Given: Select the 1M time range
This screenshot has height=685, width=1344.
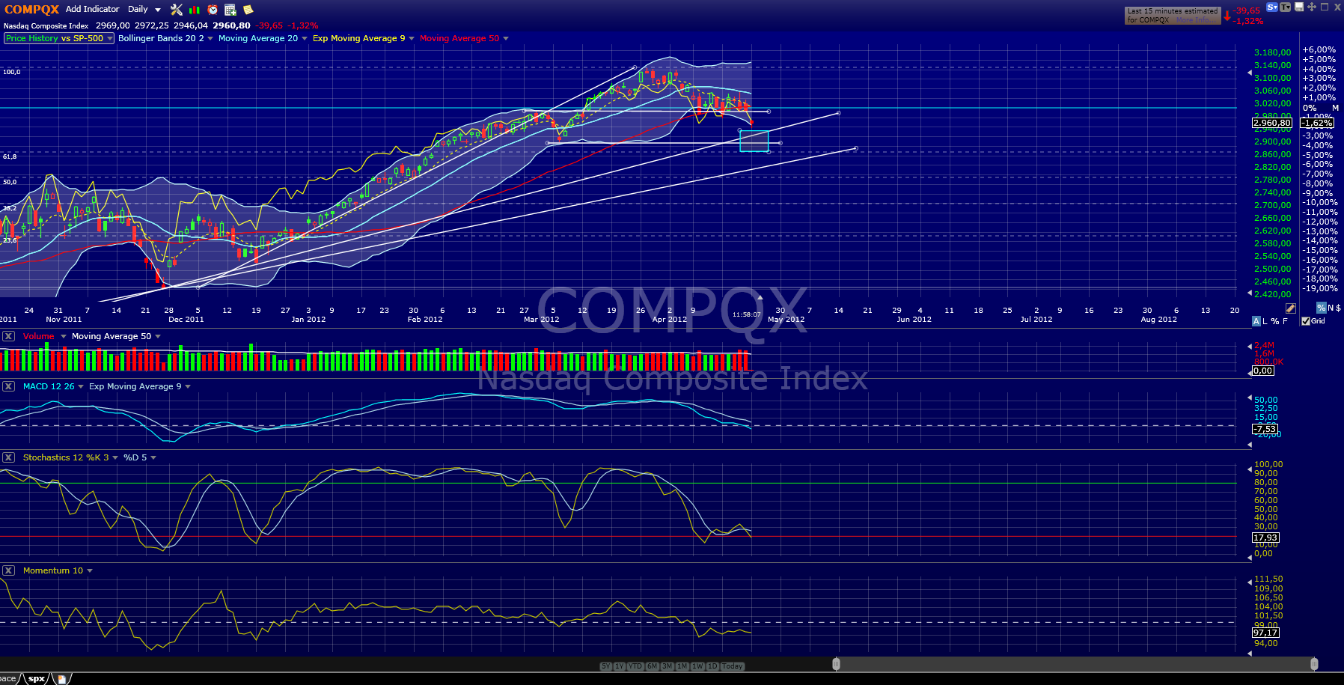Looking at the screenshot, I should click(682, 666).
